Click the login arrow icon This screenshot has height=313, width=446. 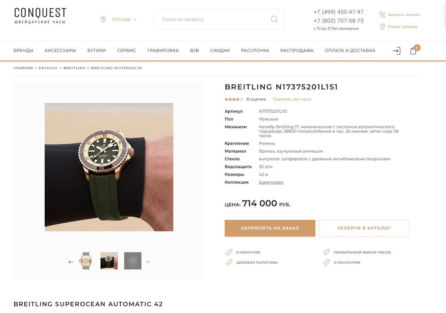[397, 51]
